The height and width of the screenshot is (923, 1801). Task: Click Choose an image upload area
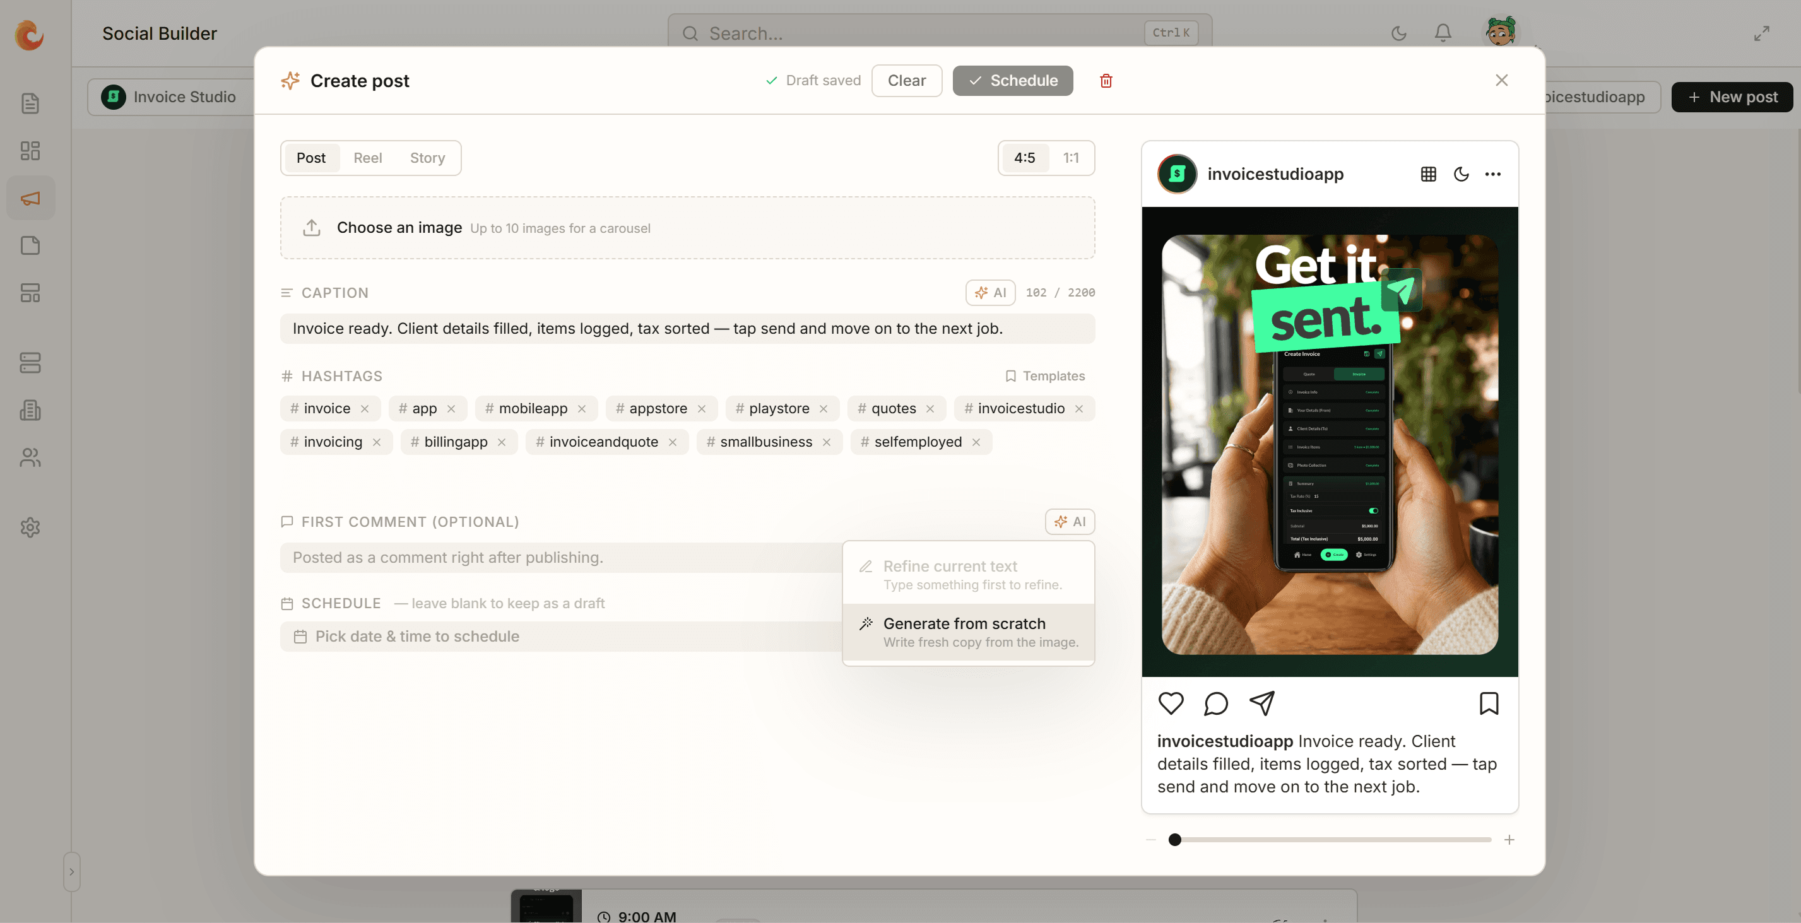click(687, 228)
